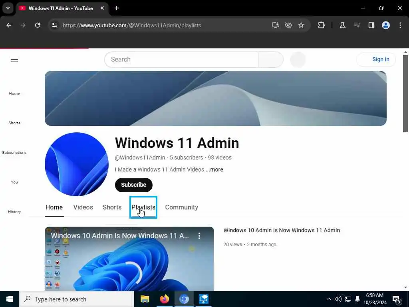Click the forward navigation arrow
This screenshot has height=307, width=409.
tap(23, 25)
